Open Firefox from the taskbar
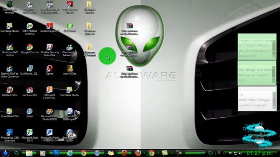This screenshot has height=157, width=280. 138,153
